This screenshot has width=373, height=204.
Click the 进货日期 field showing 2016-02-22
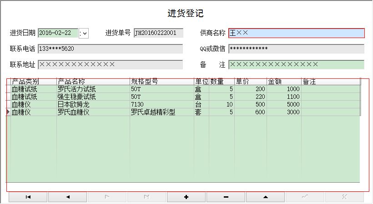(x=58, y=33)
